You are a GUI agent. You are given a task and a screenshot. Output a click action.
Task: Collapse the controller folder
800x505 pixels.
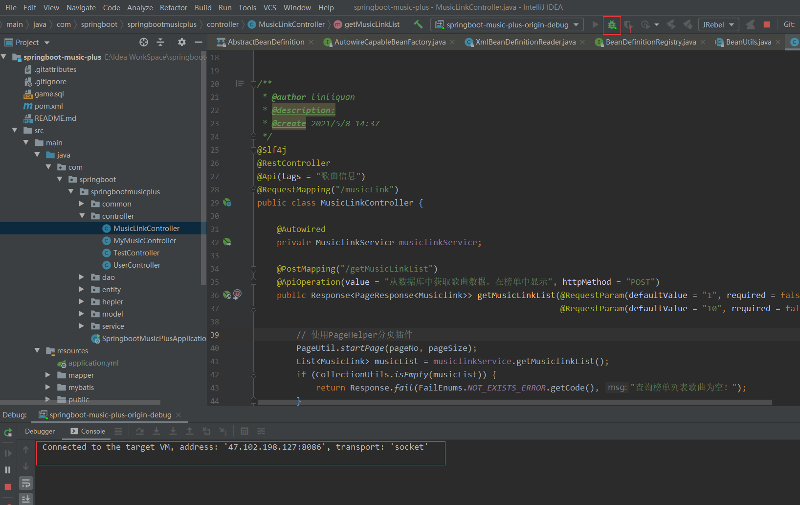[x=82, y=216]
